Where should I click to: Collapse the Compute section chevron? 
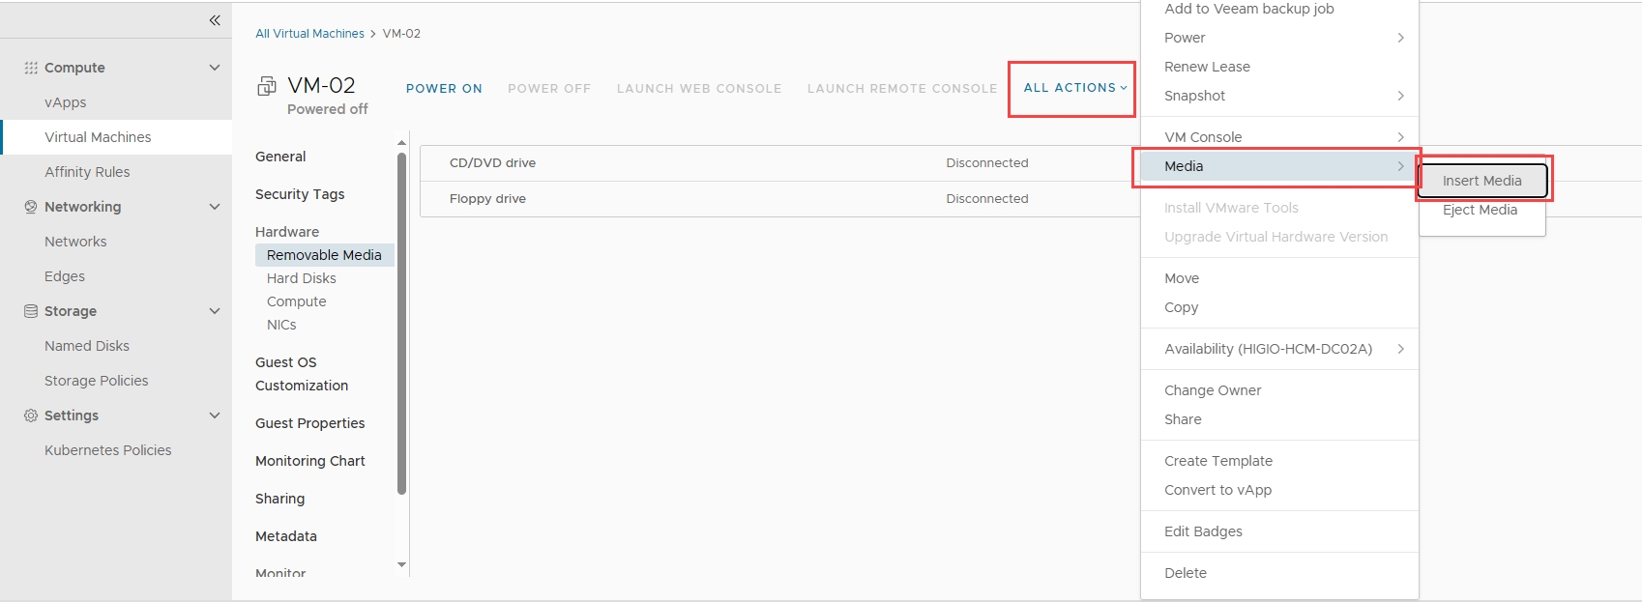tap(215, 68)
